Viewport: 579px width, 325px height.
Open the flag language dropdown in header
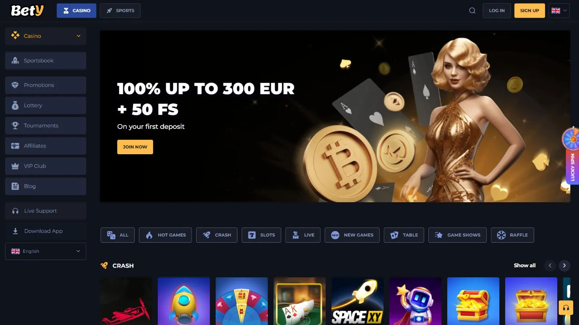tap(559, 10)
